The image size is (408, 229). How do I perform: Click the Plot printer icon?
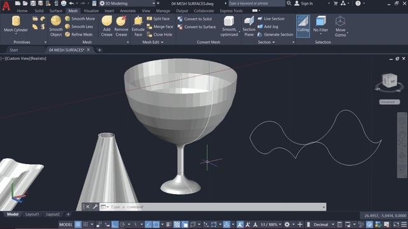64,3
